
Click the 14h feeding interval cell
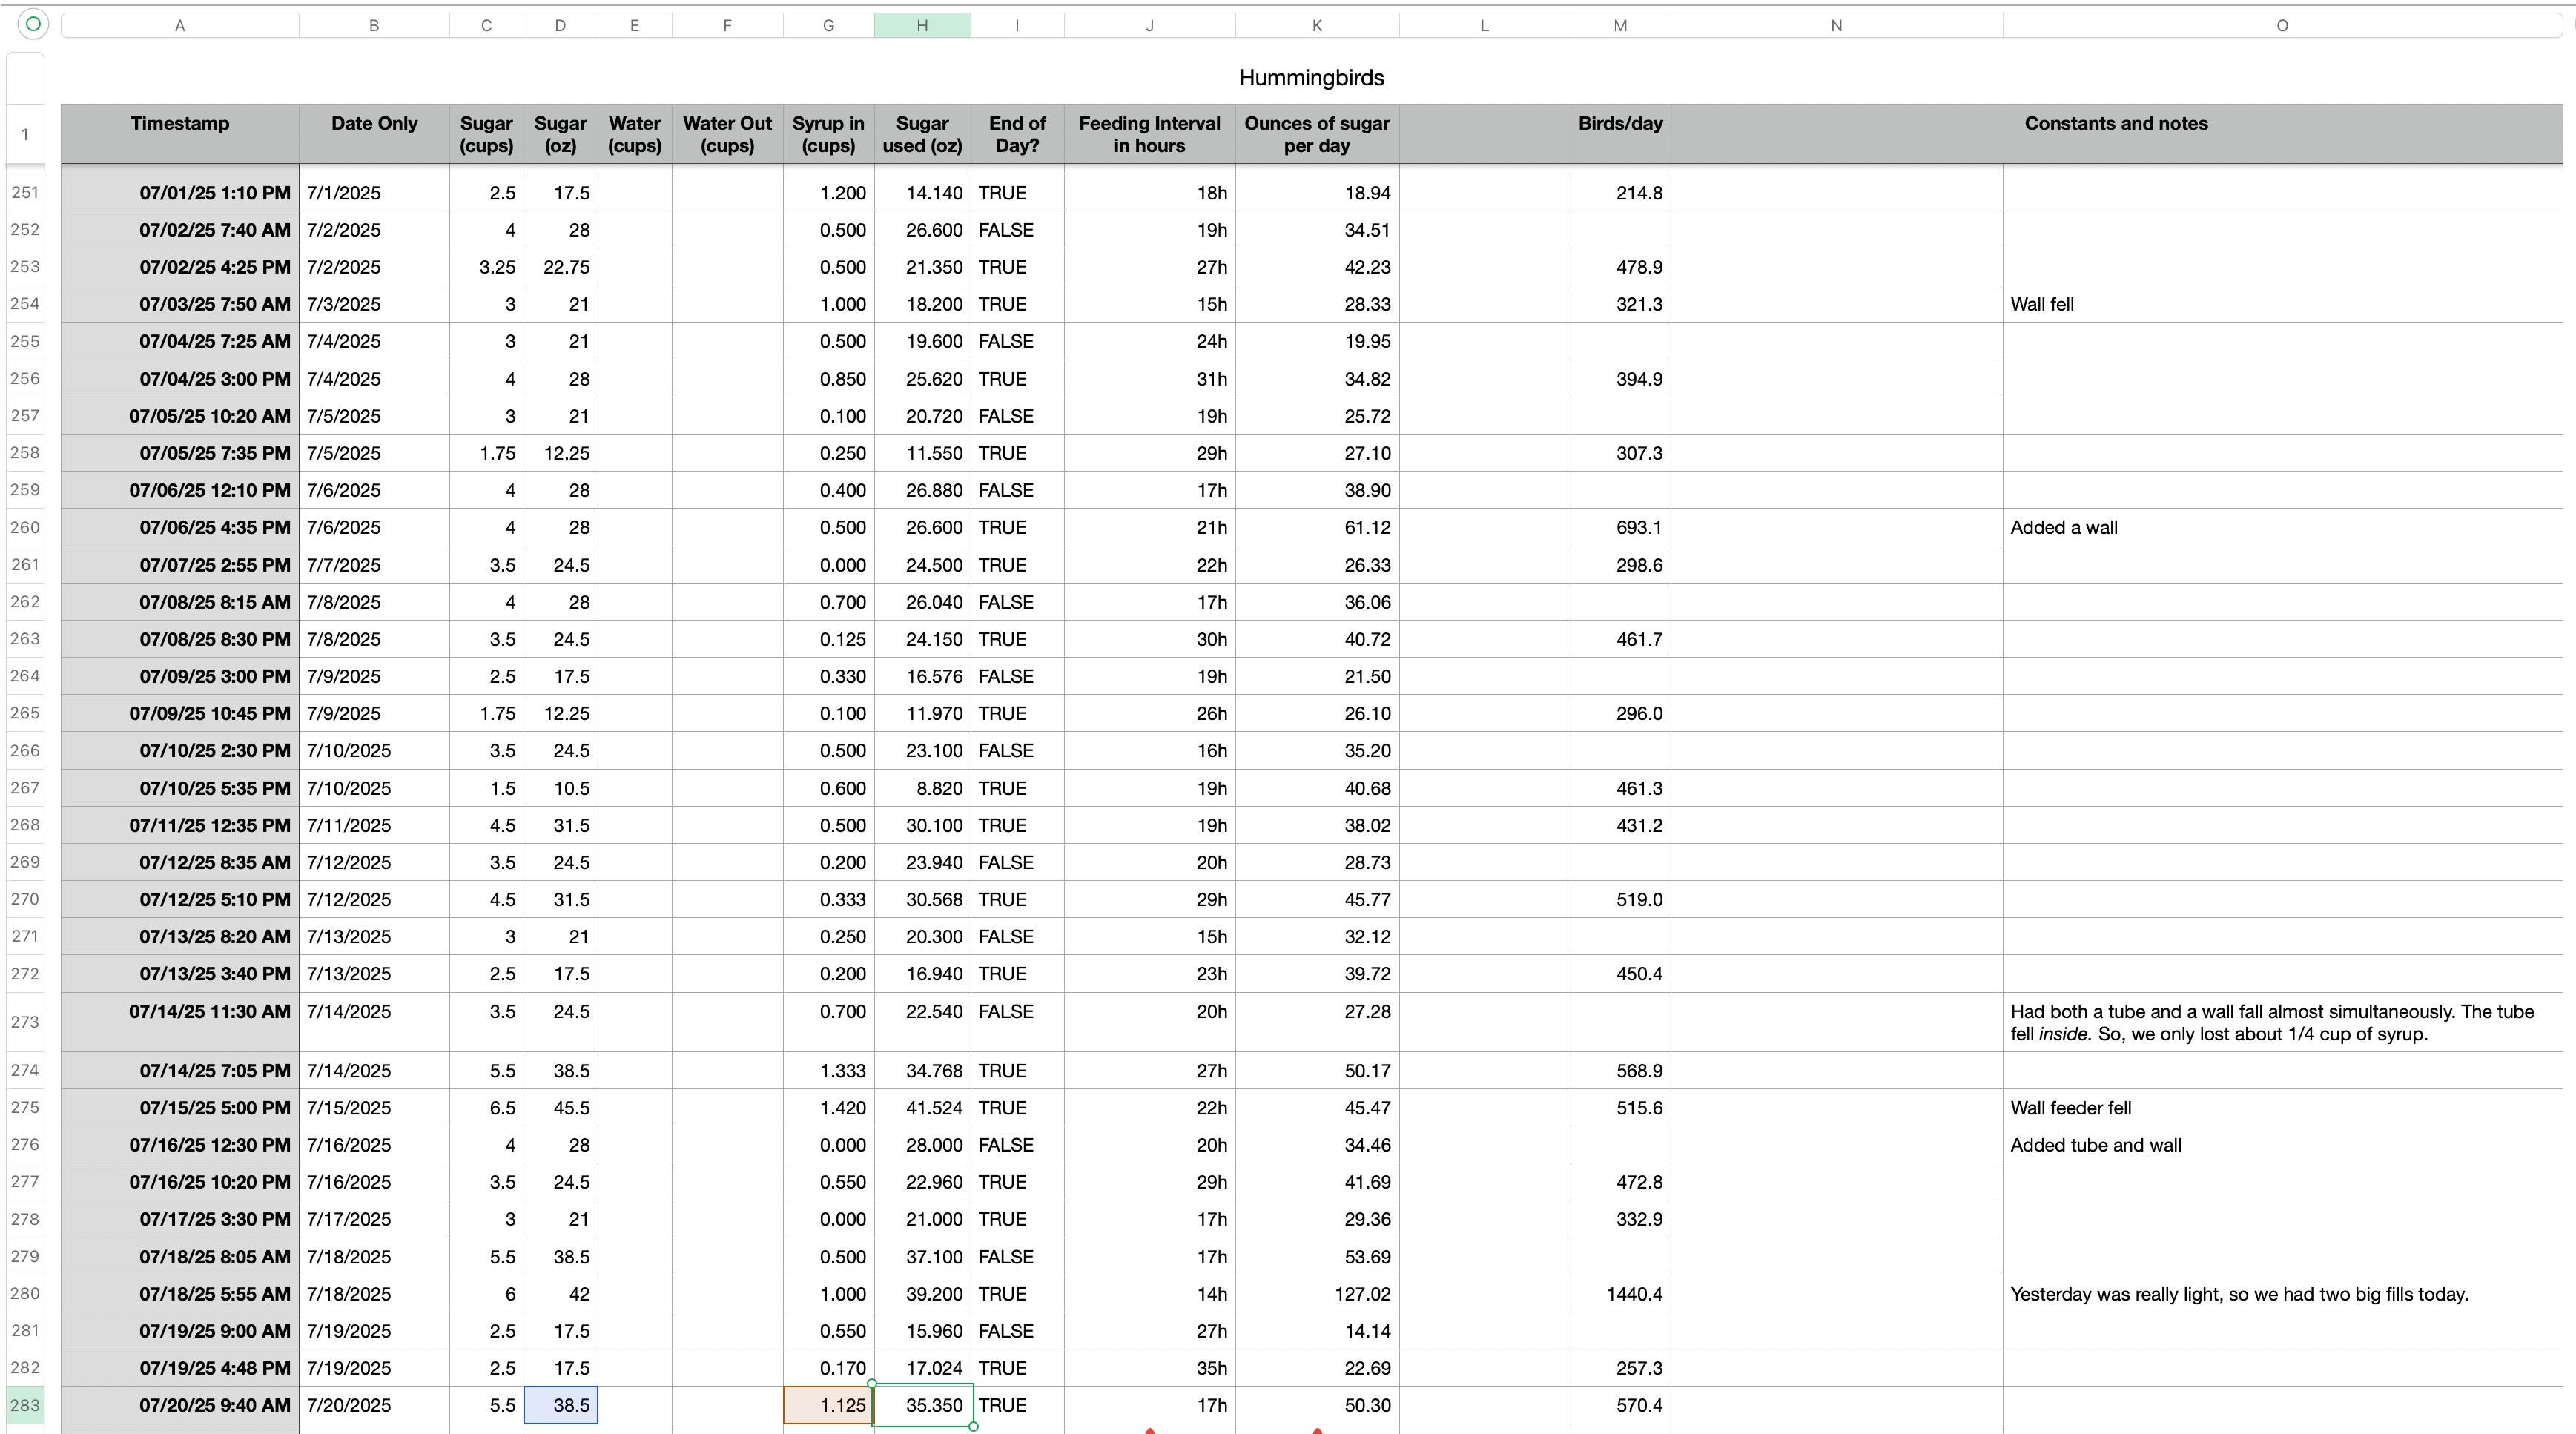1150,1294
